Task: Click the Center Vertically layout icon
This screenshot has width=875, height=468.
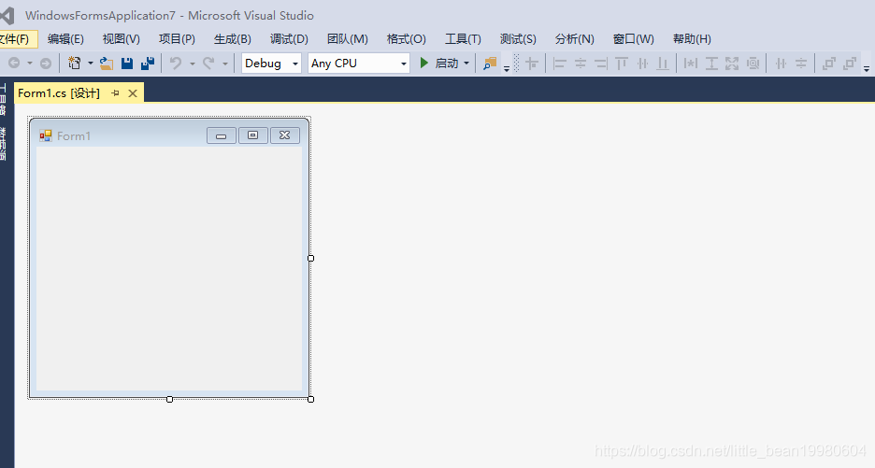Action: pos(801,63)
